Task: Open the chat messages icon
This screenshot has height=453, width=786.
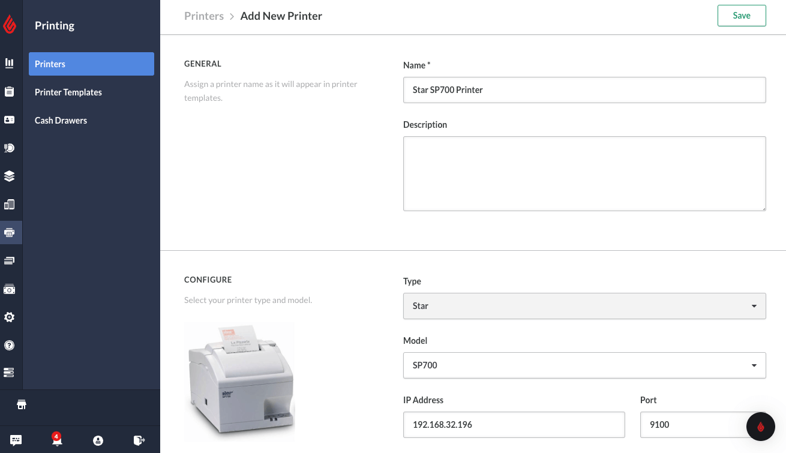Action: (16, 440)
